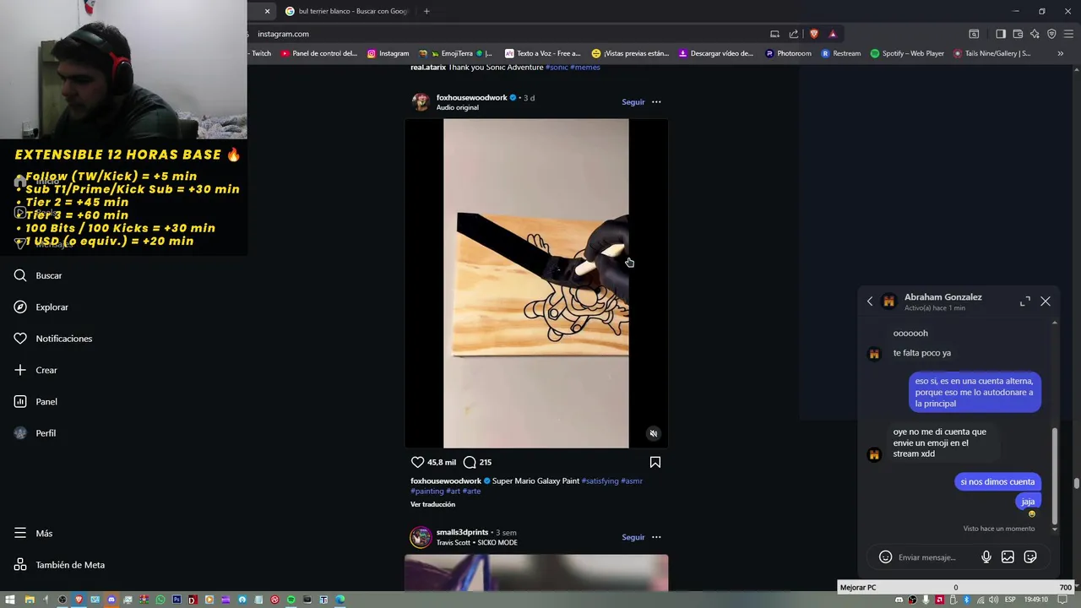Open Brave Rewards triangle icon
The width and height of the screenshot is (1081, 608).
tap(833, 34)
